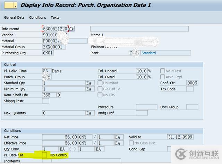Viewport: 222px width, 164px height.
Task: Select the Material Group field ZXX00001
Action: [x=54, y=47]
